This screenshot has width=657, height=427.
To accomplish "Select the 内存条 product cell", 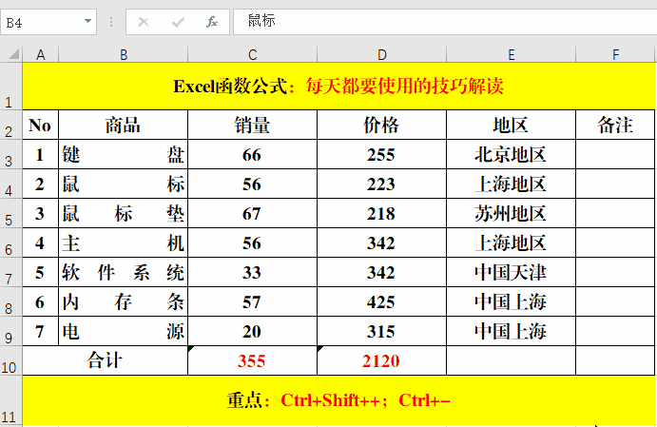I will pos(124,301).
